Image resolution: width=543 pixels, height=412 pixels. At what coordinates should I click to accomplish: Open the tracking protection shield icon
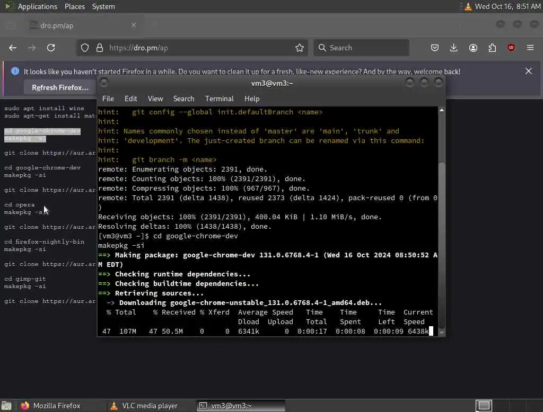(85, 48)
